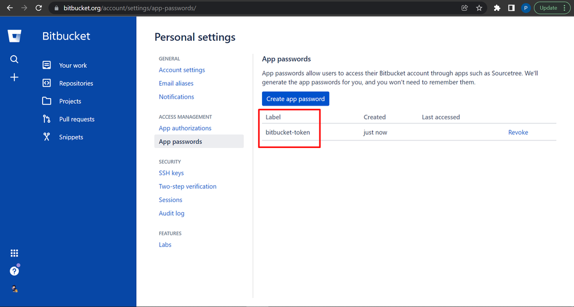
Task: Open Repositories in the sidebar
Action: [x=76, y=83]
